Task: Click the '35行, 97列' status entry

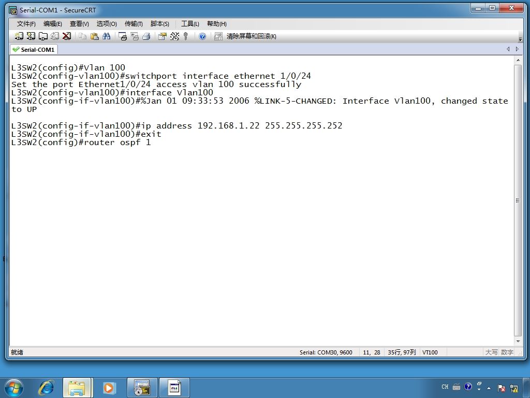Action: (402, 352)
